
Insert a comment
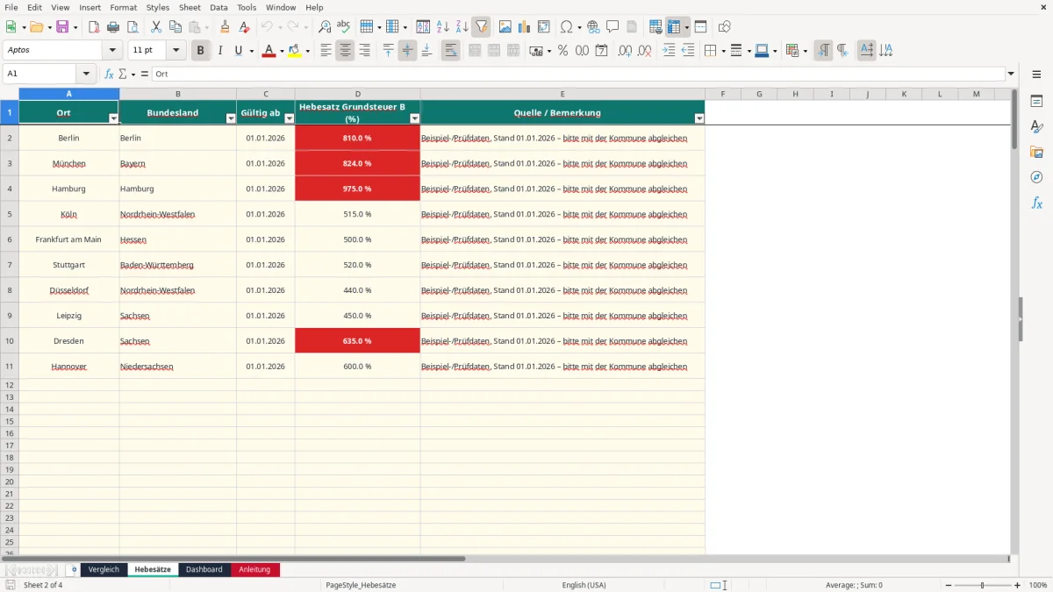[612, 27]
